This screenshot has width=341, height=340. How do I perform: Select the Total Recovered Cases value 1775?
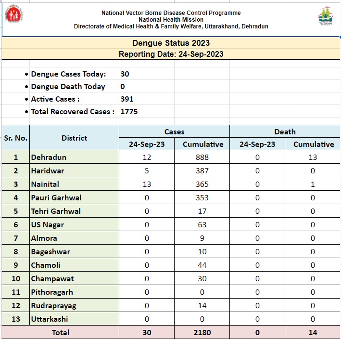point(129,112)
